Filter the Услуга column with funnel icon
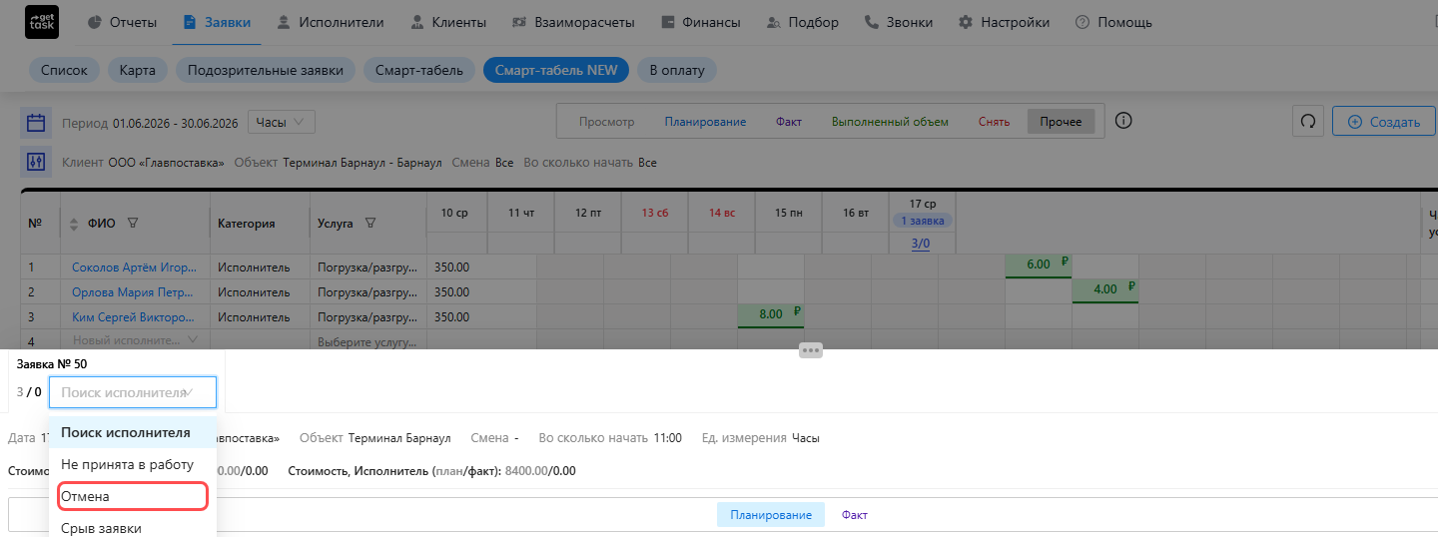The height and width of the screenshot is (537, 1438). coord(370,224)
